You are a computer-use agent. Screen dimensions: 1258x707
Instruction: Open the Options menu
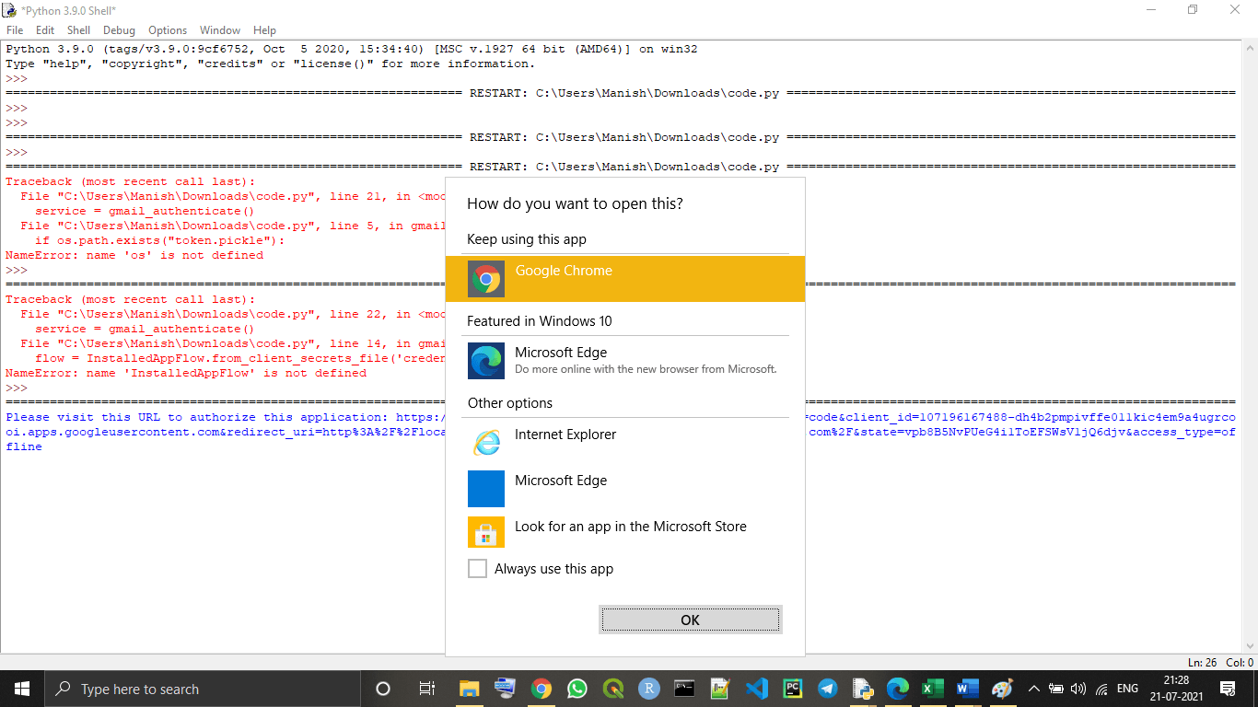pyautogui.click(x=167, y=29)
